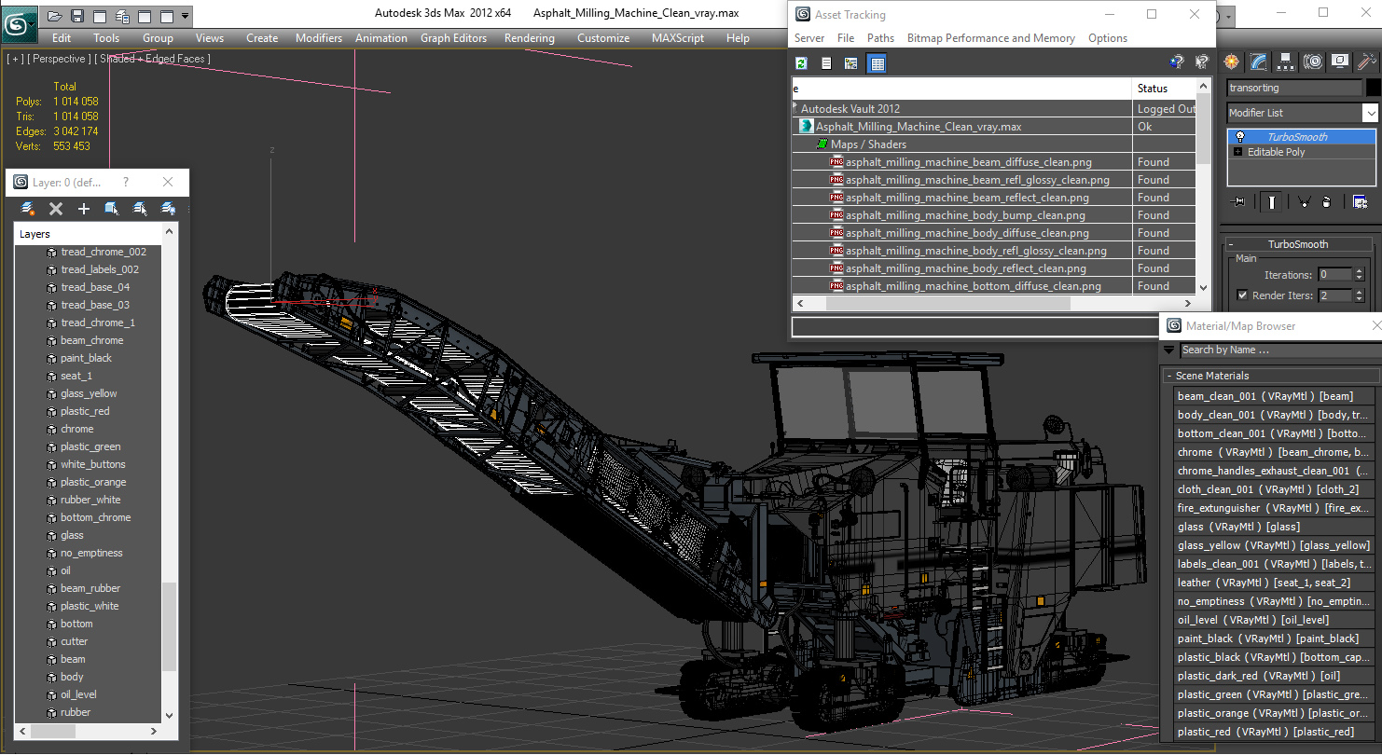Expand the Editable Poly plus in the modifier stack

(1237, 152)
